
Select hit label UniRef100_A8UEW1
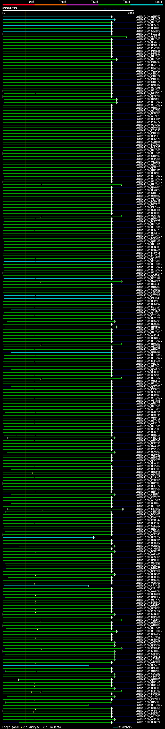148,327
